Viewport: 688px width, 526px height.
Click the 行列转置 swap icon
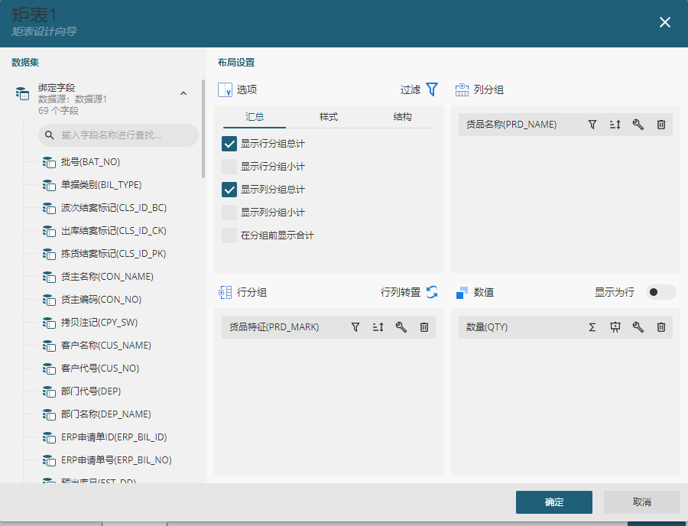point(432,292)
